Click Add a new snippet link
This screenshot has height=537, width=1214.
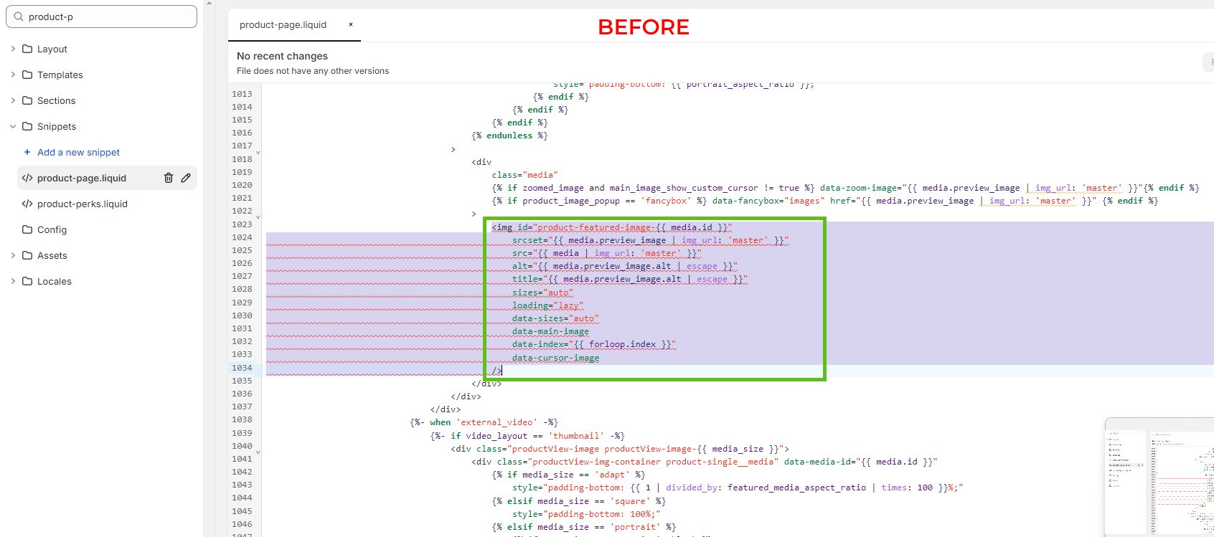78,152
